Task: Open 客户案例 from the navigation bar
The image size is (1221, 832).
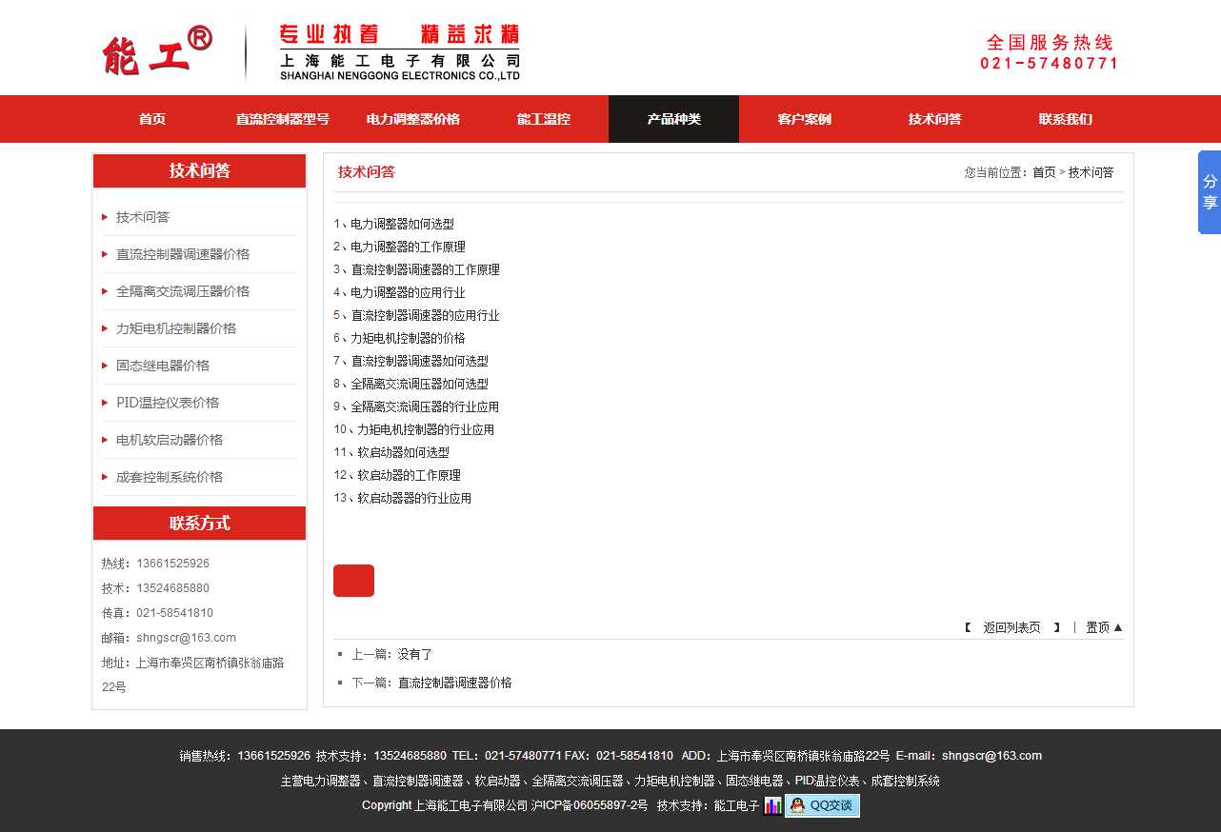Action: (804, 119)
